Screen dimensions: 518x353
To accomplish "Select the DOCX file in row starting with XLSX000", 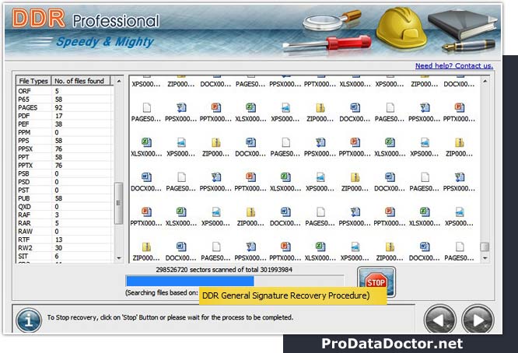I will (250, 147).
